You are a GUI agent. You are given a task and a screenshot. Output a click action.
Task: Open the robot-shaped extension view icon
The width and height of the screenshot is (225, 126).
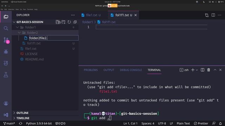(x=6, y=63)
